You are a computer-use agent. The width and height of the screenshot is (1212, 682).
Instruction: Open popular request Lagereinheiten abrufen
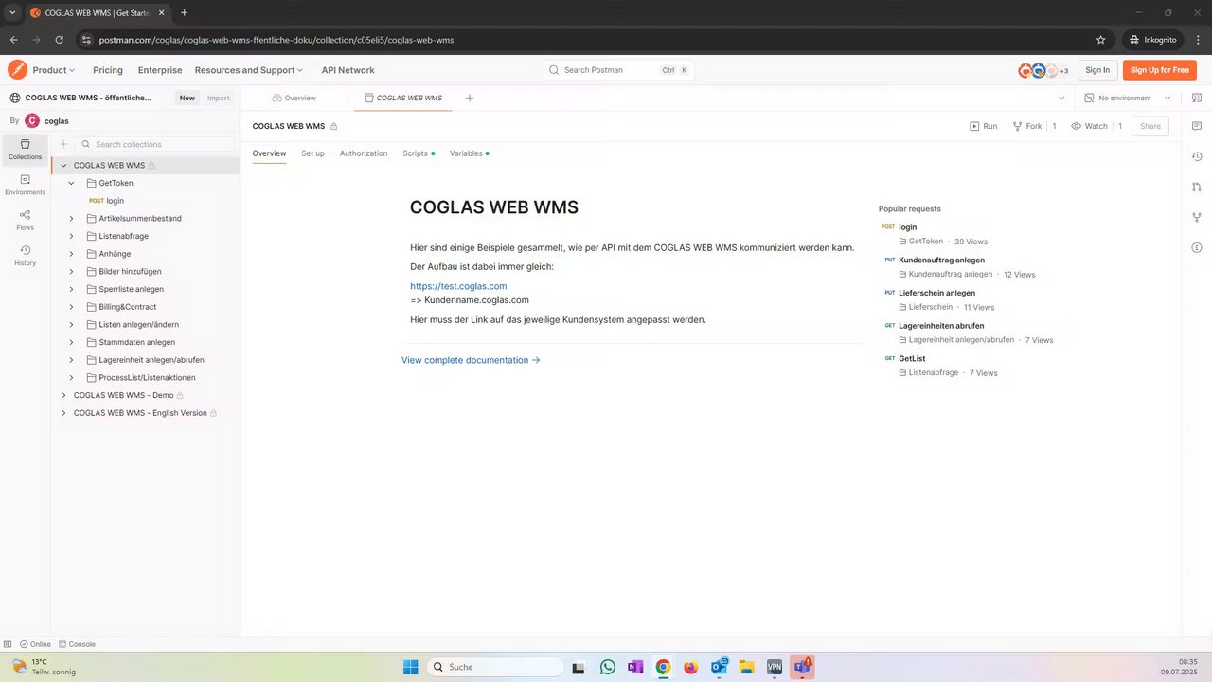(941, 326)
